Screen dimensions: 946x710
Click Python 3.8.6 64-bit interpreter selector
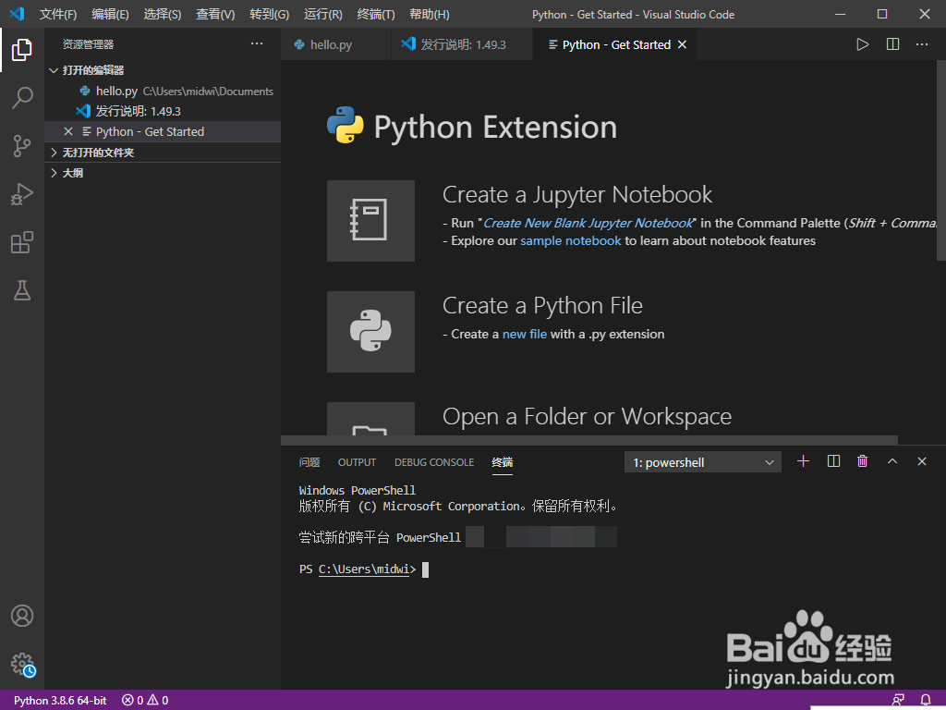[60, 701]
